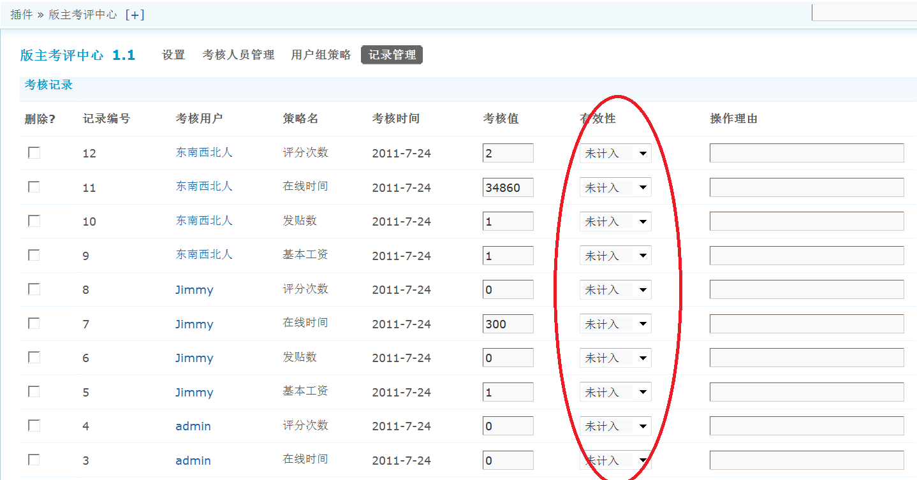The image size is (917, 480).
Task: Open user admin in record 3 row
Action: [193, 460]
